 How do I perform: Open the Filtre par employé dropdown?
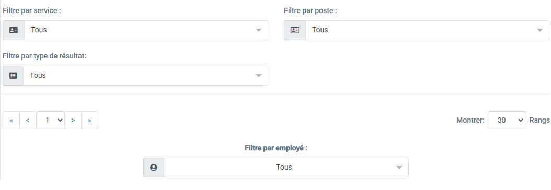coord(286,168)
